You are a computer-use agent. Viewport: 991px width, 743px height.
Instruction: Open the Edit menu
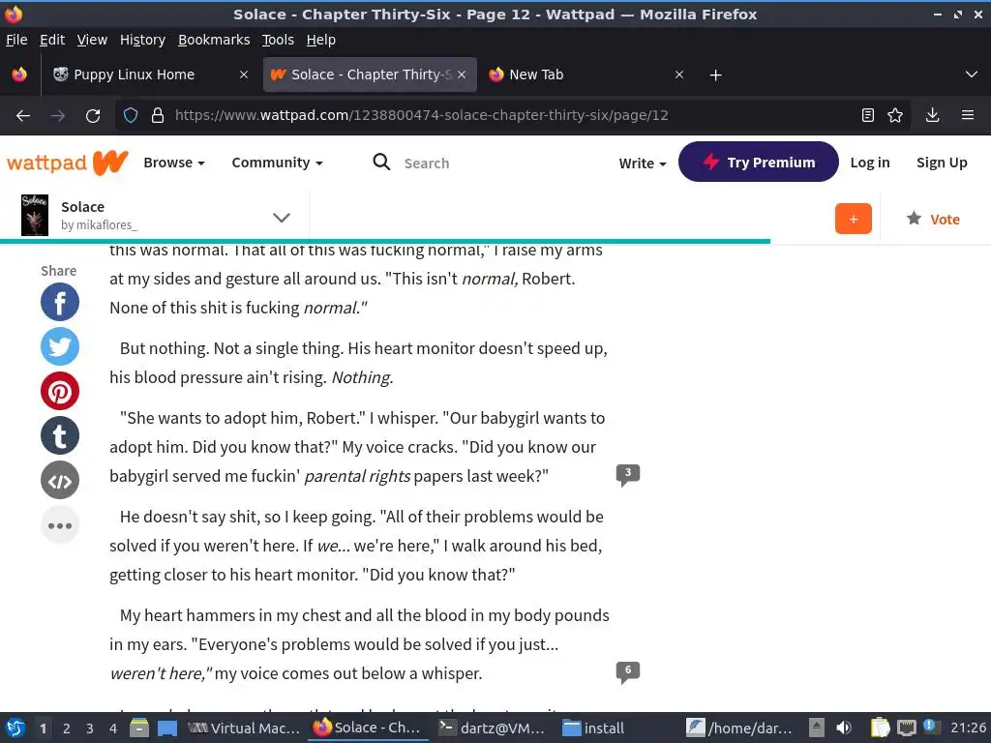52,40
